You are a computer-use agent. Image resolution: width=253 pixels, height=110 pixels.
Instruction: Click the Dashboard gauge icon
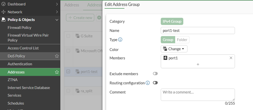click(x=3, y=4)
